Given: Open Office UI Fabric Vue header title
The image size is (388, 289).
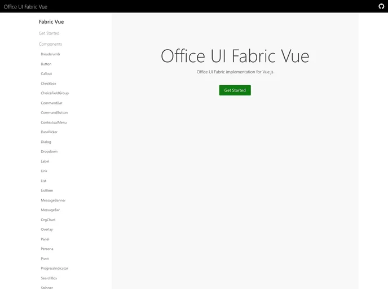Looking at the screenshot, I should 25,7.
